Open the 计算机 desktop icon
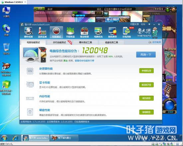183x146 pixels. (x=6, y=12)
